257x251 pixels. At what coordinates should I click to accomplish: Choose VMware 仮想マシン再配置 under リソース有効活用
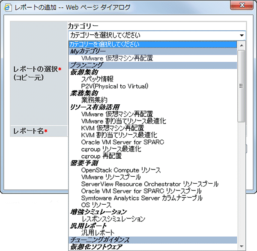coord(117,114)
